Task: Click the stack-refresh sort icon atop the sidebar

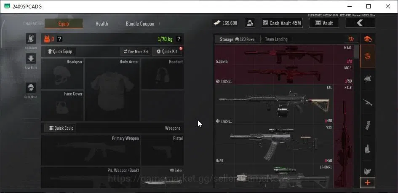Action: tap(368, 39)
